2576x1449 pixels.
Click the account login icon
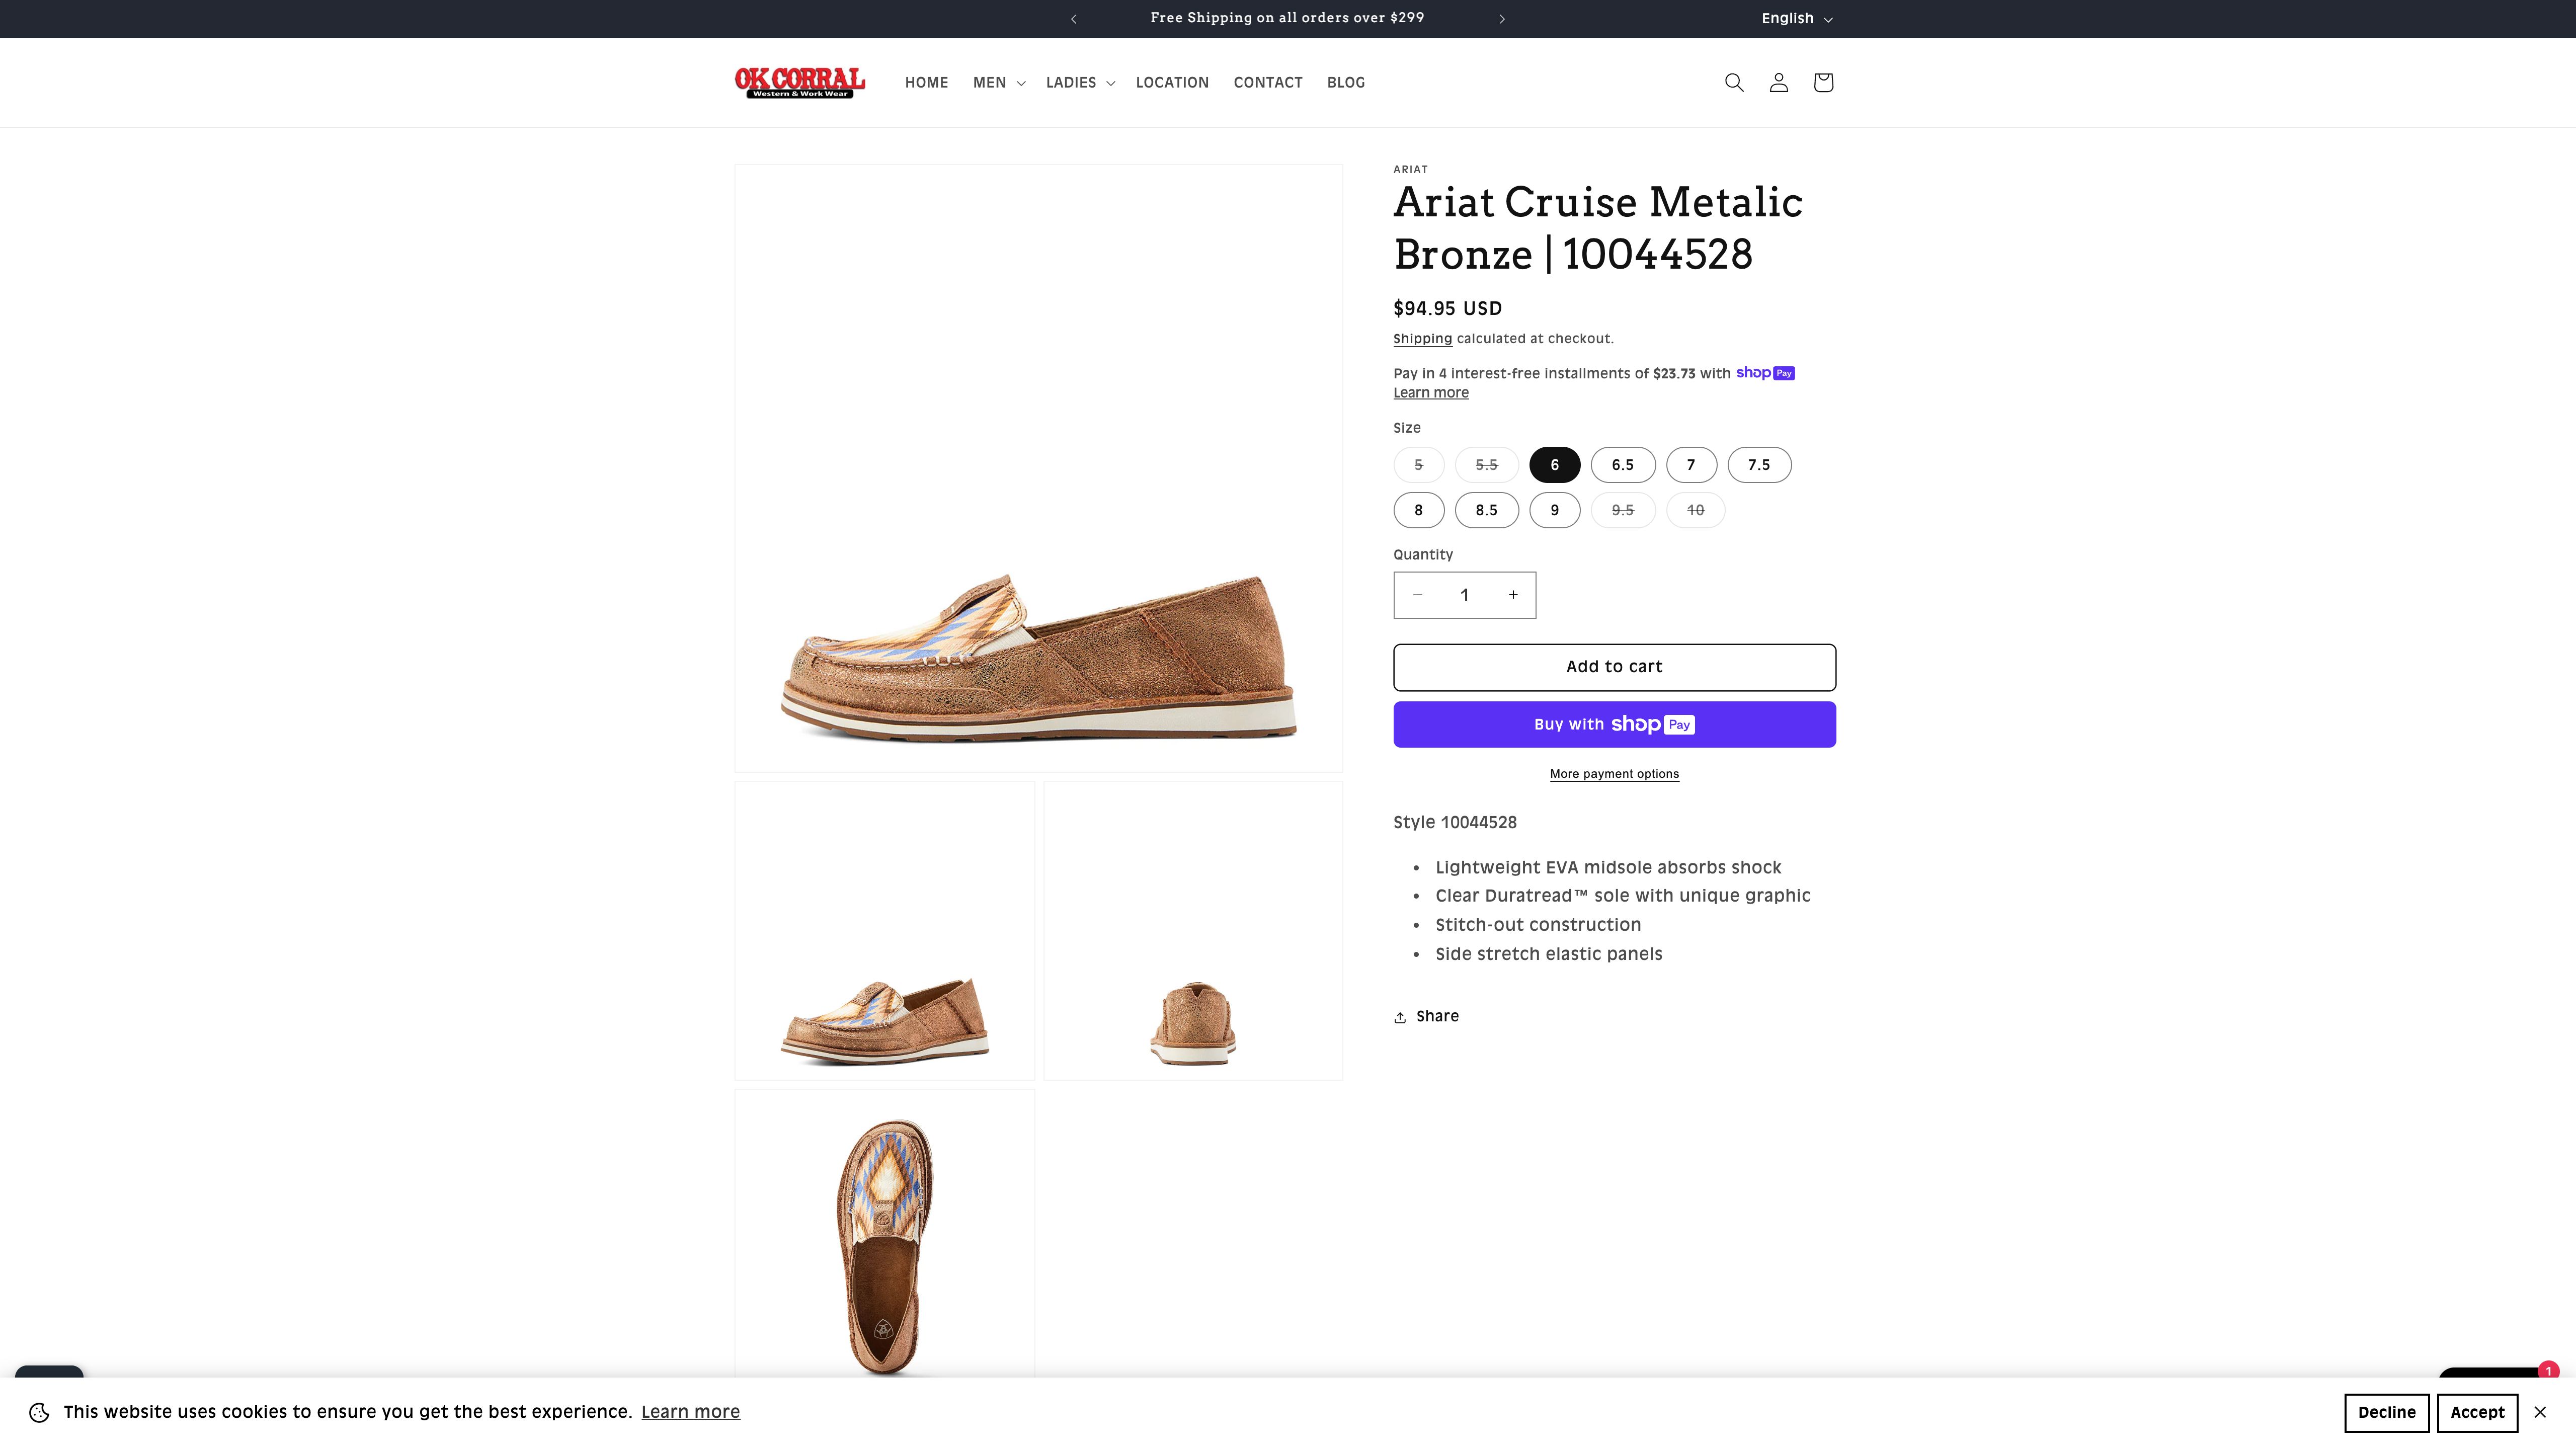[1778, 83]
